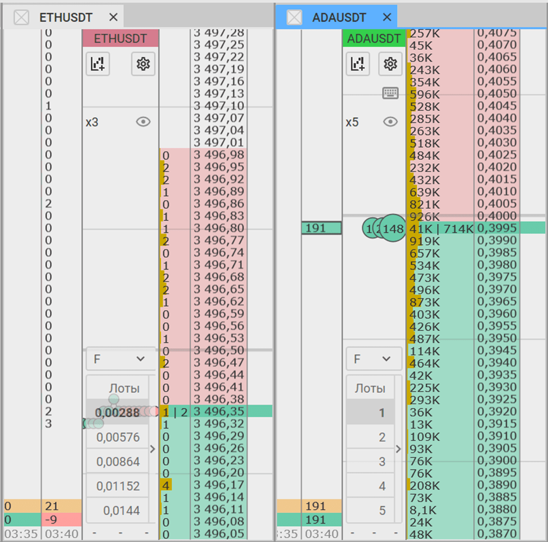Select lot 4 in ADAUSDT panel
This screenshot has height=542, width=548.
coord(370,486)
